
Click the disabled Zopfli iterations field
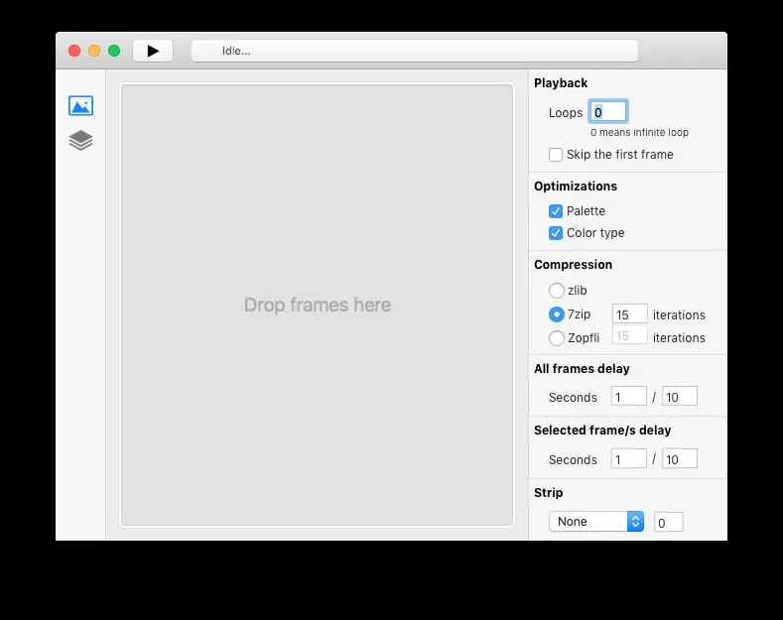(x=630, y=336)
